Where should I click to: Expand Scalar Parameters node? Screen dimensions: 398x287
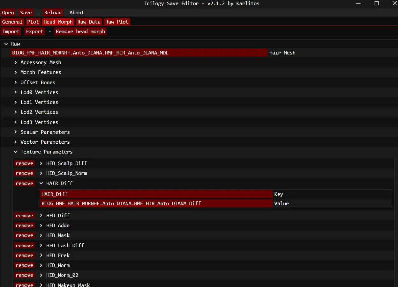point(16,132)
